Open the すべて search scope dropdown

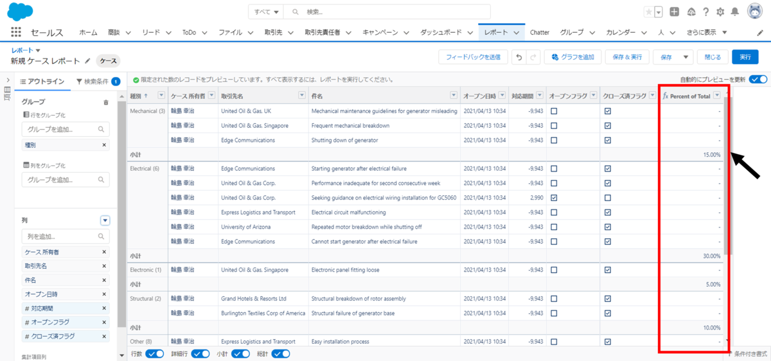point(267,12)
